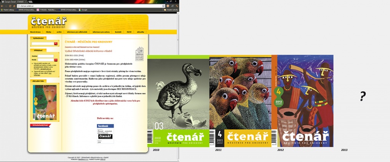The width and height of the screenshot is (390, 162).
Task: Submit login with red OK button
Action: 56,60
